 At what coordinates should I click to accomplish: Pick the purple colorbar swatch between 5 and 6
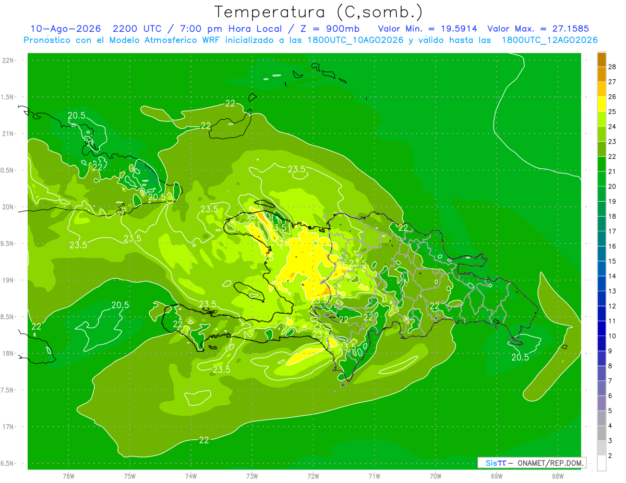point(601,403)
